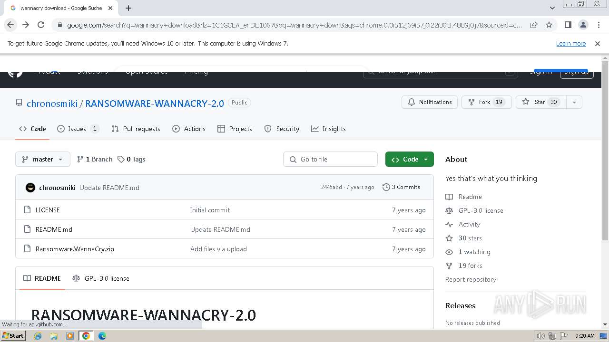Launch Microsoft Edge from taskbar
Screen dimensions: 609x342
pyautogui.click(x=102, y=336)
